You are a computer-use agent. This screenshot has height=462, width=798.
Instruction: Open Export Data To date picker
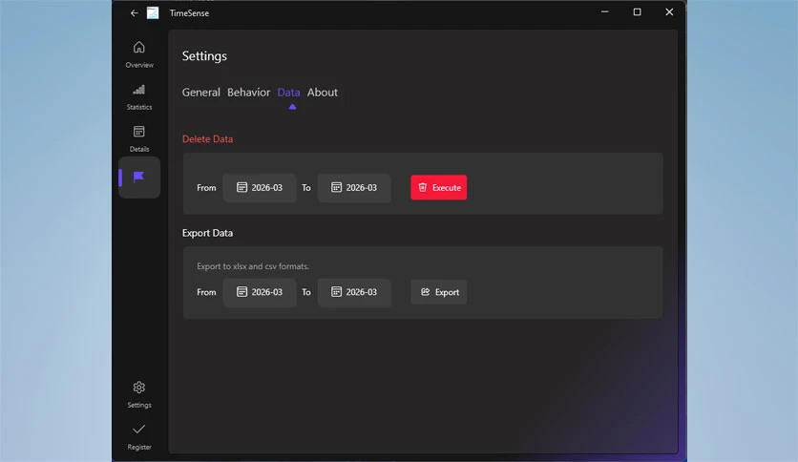pyautogui.click(x=354, y=292)
